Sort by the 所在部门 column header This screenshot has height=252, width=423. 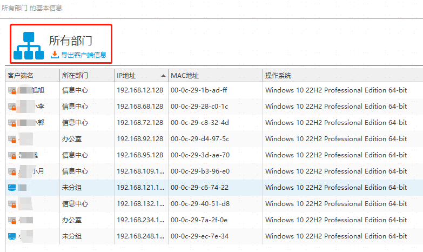click(x=75, y=75)
